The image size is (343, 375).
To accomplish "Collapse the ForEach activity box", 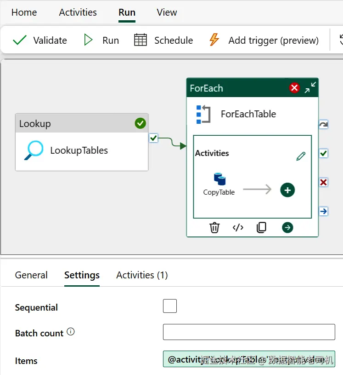I will [x=310, y=87].
